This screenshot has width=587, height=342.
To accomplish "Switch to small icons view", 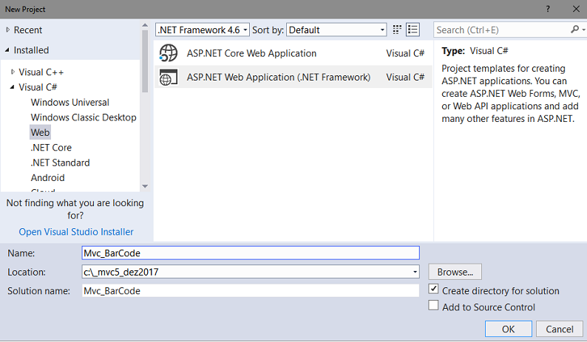I will 397,30.
